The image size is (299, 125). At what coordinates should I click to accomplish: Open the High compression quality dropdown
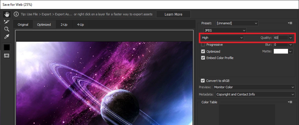[x=222, y=38]
